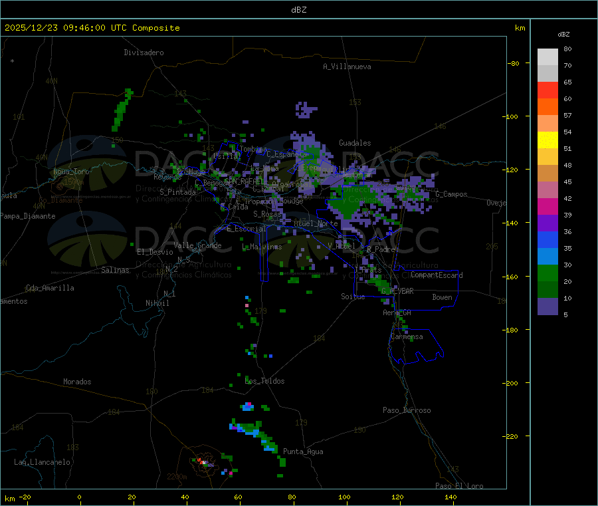Click the El_Desvio map label
598x506 pixels.
point(155,252)
